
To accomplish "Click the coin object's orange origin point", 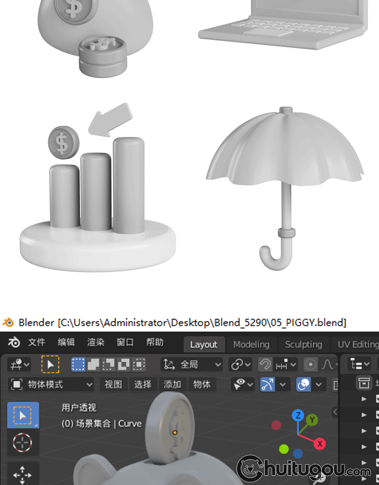I will point(175,432).
